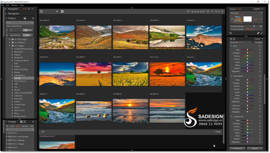This screenshot has height=153, width=270.
Task: Click the Overall Intensity slider
Action: 250,26
